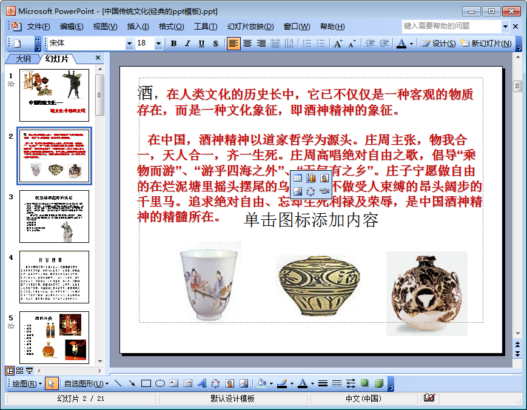Apply bulleted list formatting
This screenshot has width=527, height=410.
[321, 44]
